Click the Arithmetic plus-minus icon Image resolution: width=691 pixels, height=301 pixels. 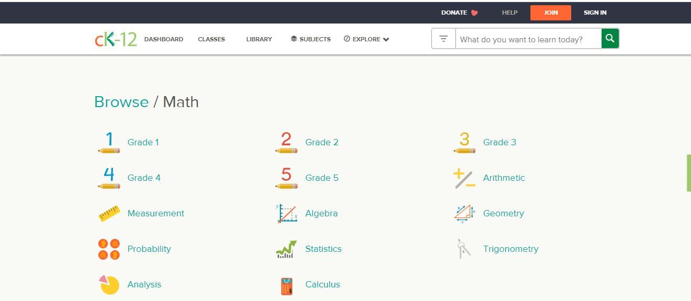(464, 178)
